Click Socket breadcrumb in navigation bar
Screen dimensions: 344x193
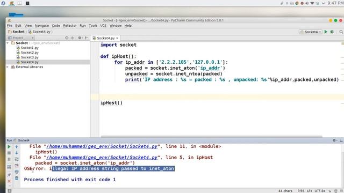[x=16, y=32]
